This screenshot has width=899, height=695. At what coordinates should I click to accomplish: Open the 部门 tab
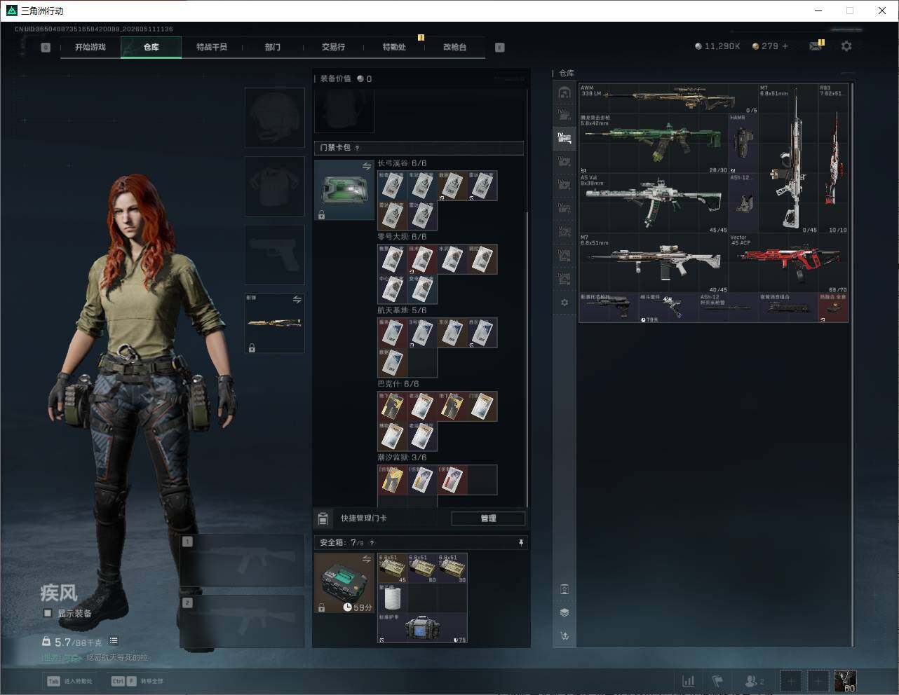273,47
